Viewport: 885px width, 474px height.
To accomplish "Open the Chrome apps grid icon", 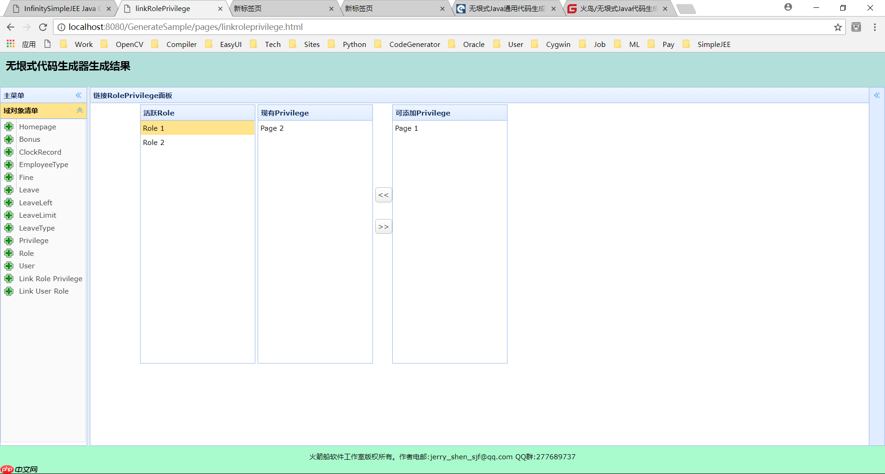I will (11, 44).
